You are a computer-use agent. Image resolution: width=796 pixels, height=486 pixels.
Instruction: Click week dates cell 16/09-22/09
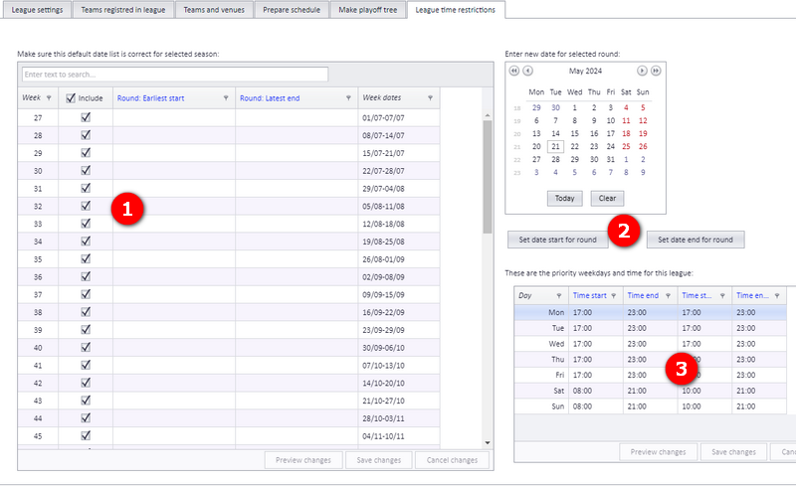point(399,312)
